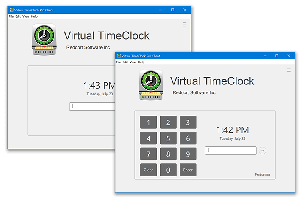Click Redcort Software Inc. in back window
Viewport: 302px width, 200px height.
tap(89, 47)
